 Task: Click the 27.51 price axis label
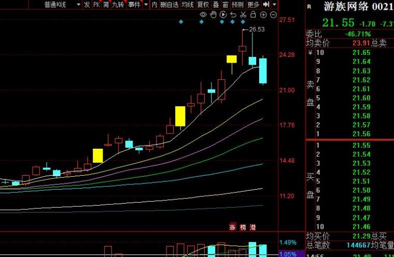[x=287, y=20]
